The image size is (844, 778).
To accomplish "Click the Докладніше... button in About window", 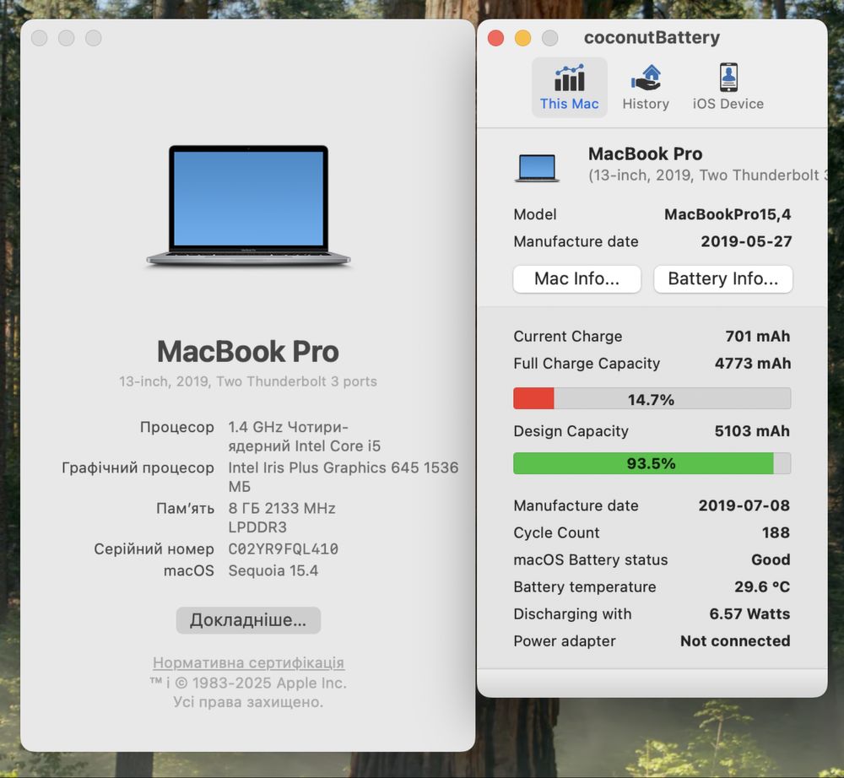I will (248, 620).
